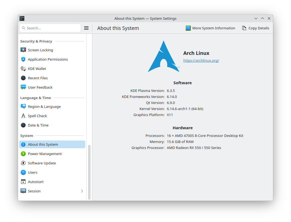Click the sidebar vertical scrollbar
The width and height of the screenshot is (291, 222).
89,172
